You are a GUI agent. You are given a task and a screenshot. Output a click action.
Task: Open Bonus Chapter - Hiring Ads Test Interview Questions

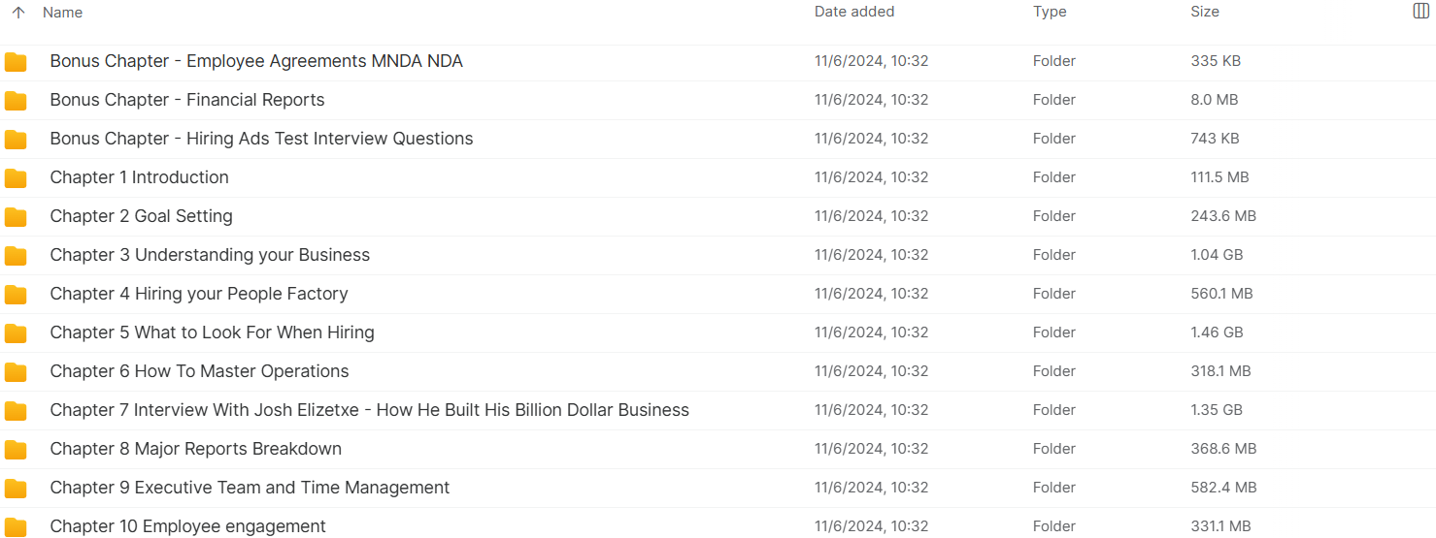(x=261, y=139)
